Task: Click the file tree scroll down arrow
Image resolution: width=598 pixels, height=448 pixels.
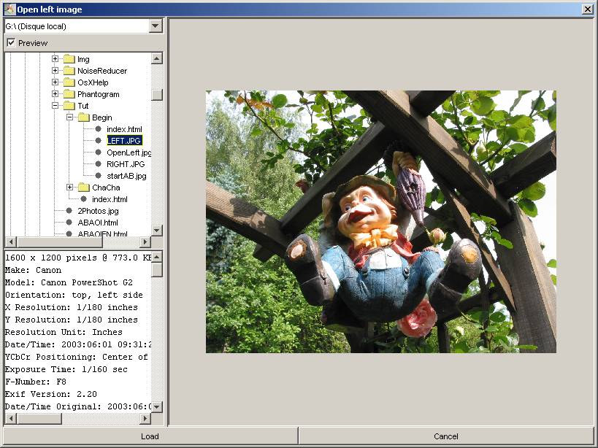Action: [x=157, y=231]
